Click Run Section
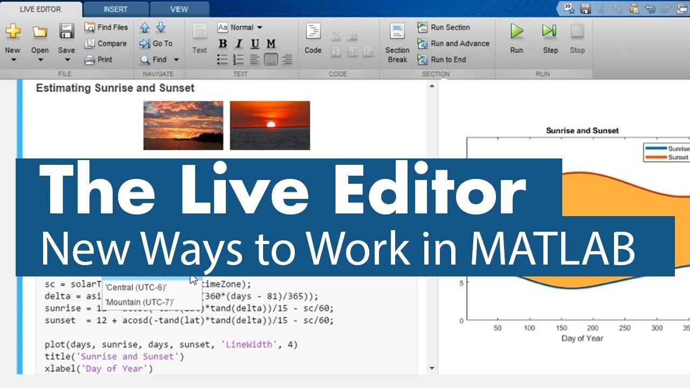Viewport: 690px width, 388px height. tap(444, 27)
